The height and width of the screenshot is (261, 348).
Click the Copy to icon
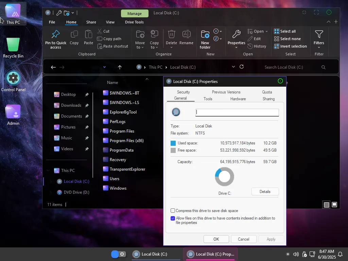coord(154,34)
